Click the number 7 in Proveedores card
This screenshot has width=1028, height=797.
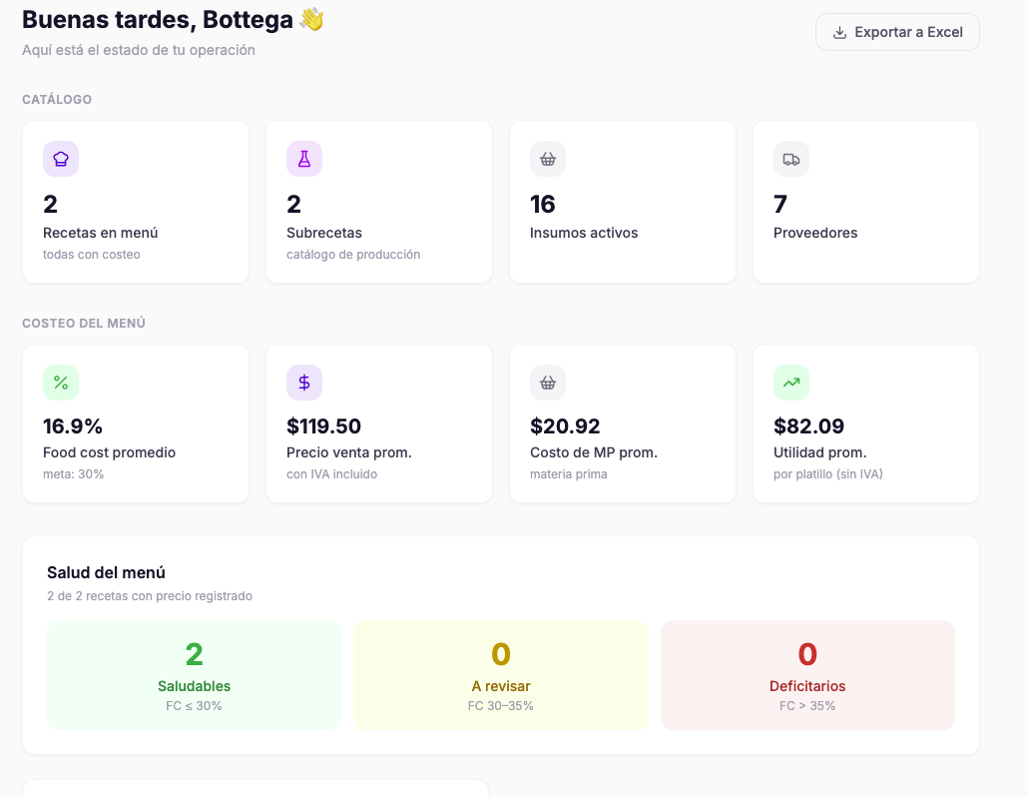pyautogui.click(x=780, y=204)
